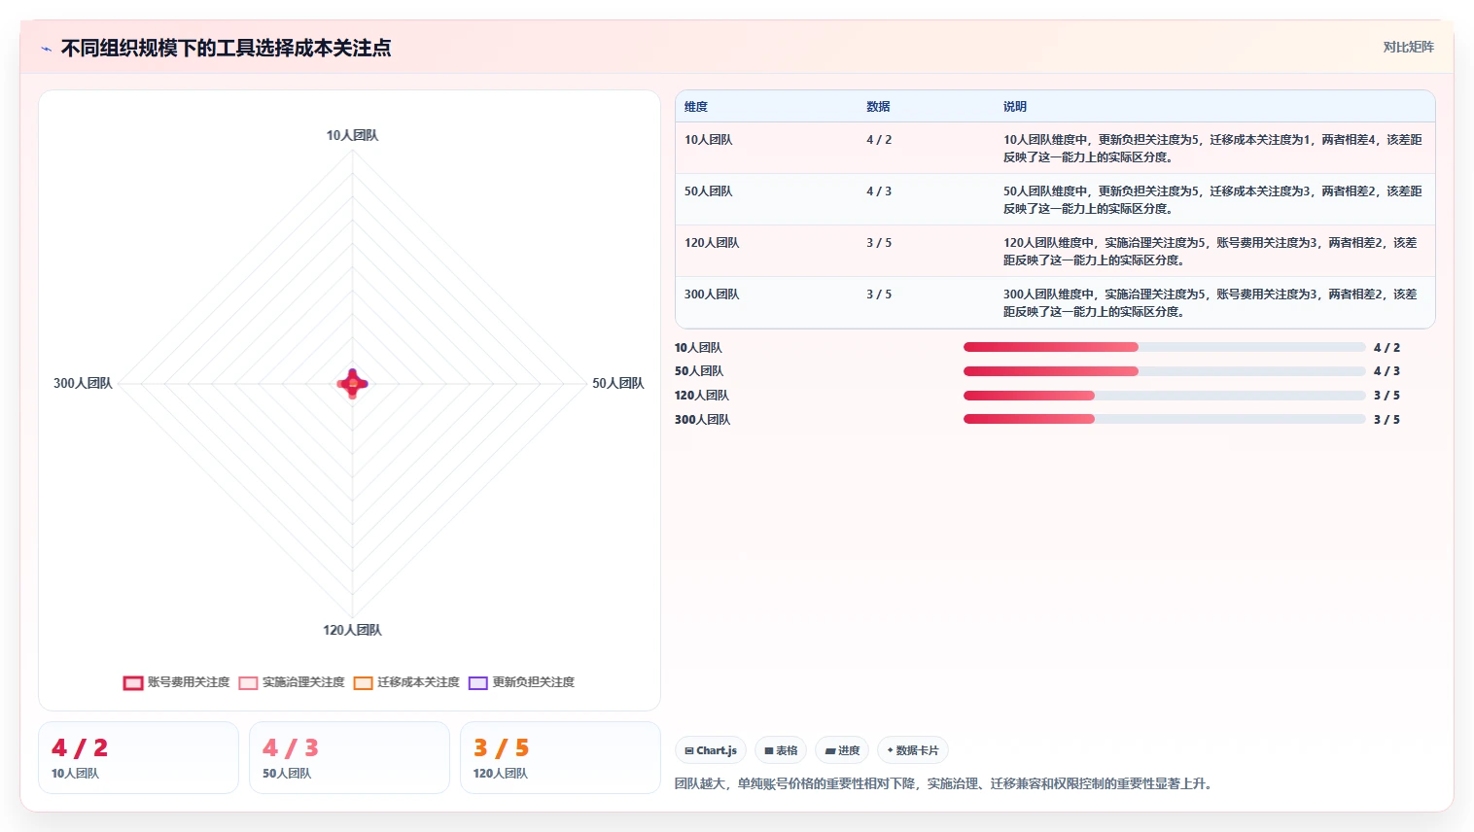Click the 120人团队 label beside progress bar
The width and height of the screenshot is (1474, 832).
(702, 396)
